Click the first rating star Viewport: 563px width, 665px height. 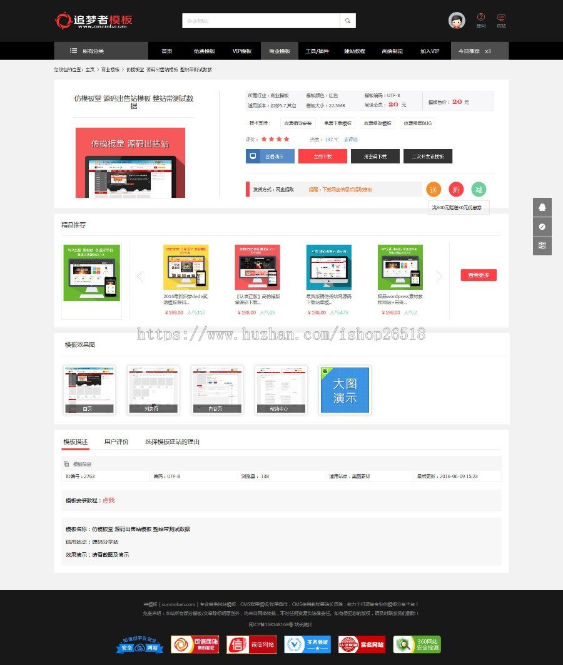pyautogui.click(x=264, y=139)
